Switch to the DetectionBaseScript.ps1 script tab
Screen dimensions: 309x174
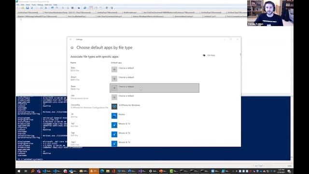pyautogui.click(x=188, y=16)
